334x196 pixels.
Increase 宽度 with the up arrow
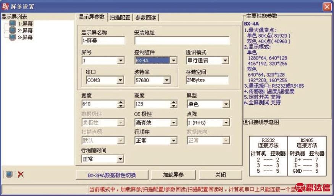pos(121,102)
